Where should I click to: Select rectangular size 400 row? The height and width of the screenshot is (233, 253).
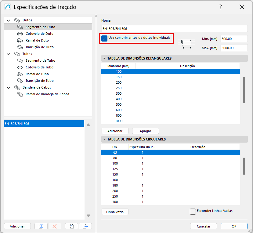[x=171, y=99]
